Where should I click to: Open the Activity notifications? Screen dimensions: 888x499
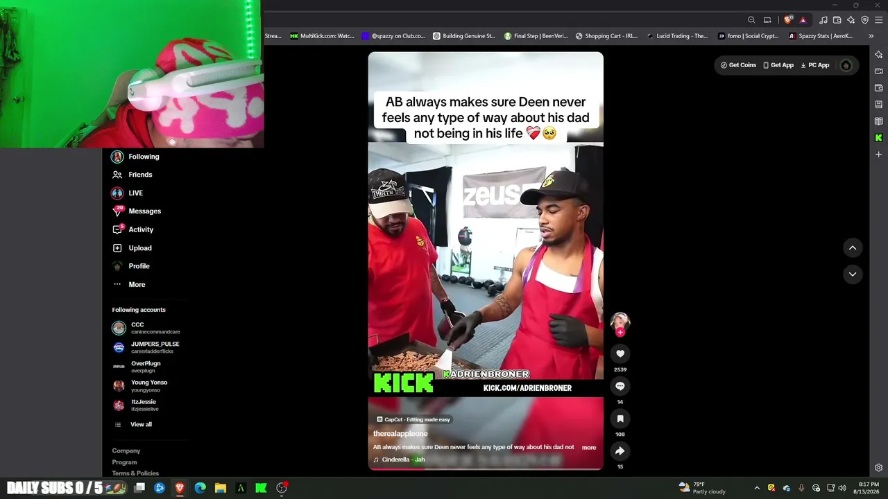[133, 229]
